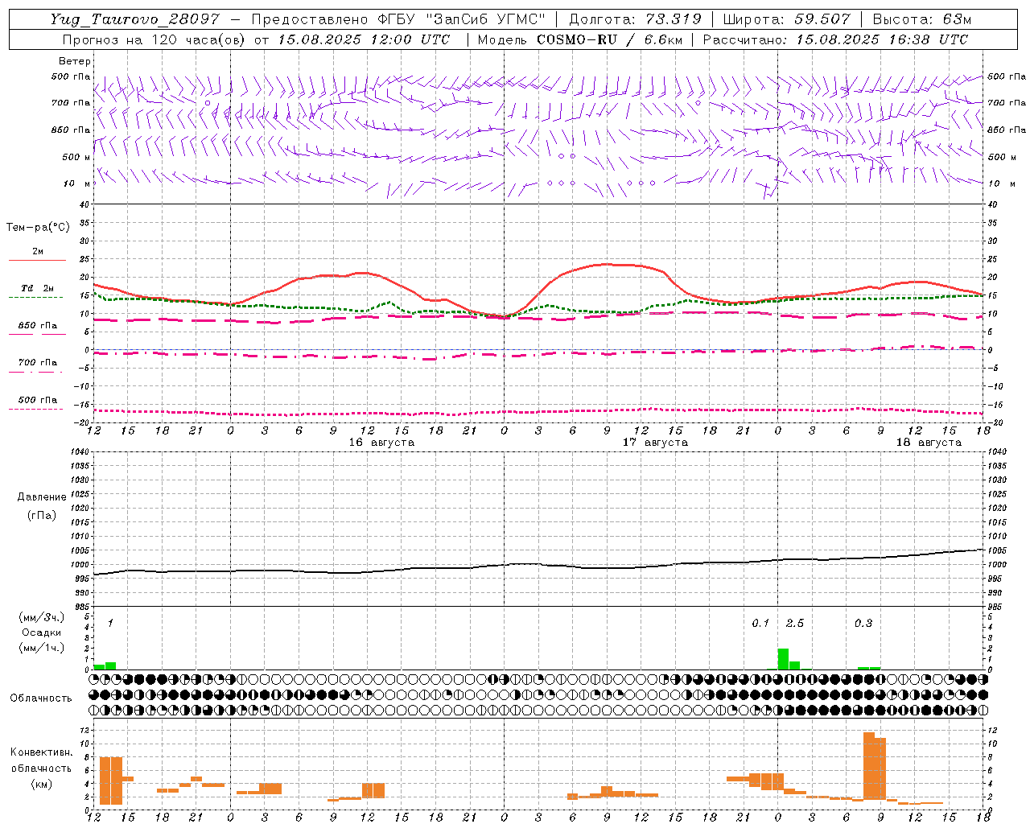Click the Ветер panel label

(75, 61)
